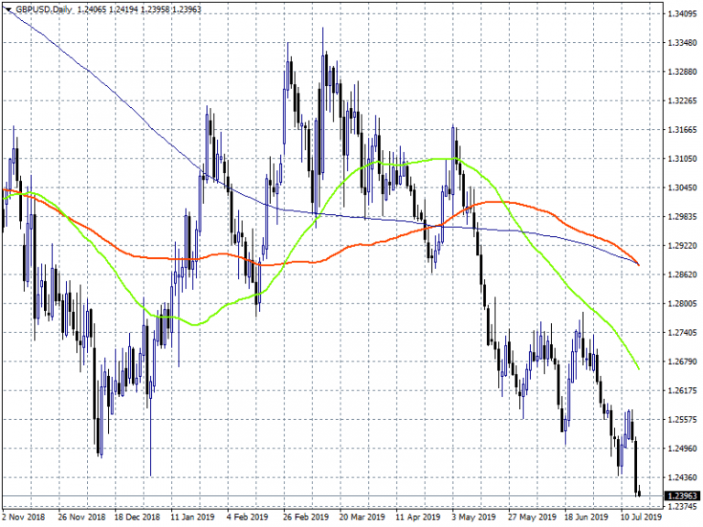Select the 3 May 2019 date label
Screen dimensions: 703x527
473,516
